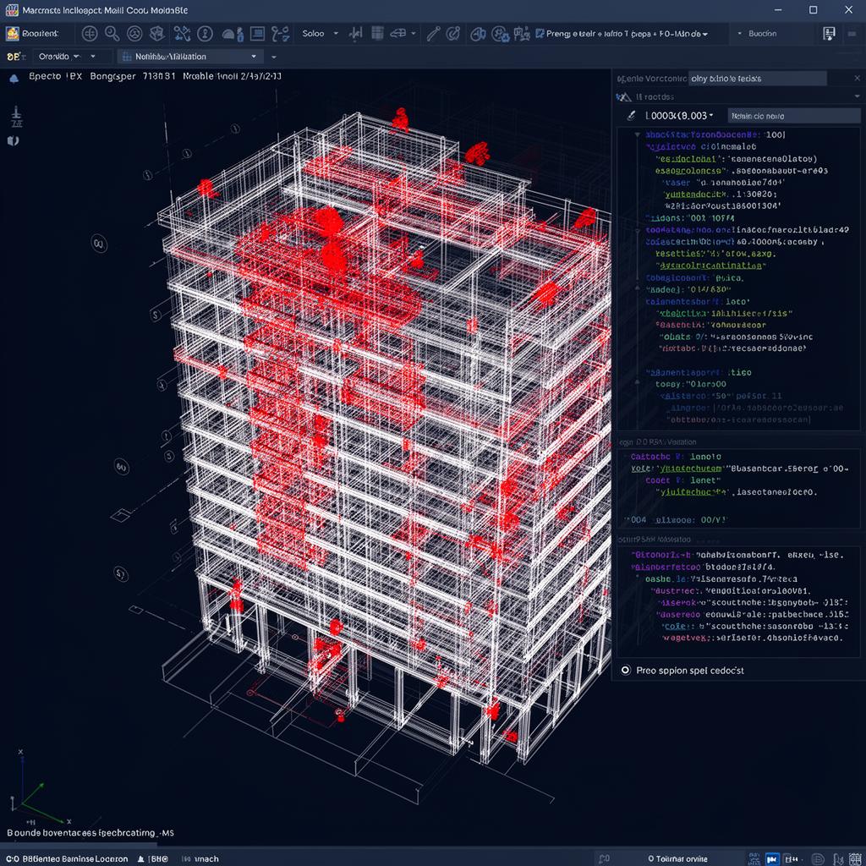
Task: Click 'Bpecto IBX' in viewport header
Action: pos(55,76)
